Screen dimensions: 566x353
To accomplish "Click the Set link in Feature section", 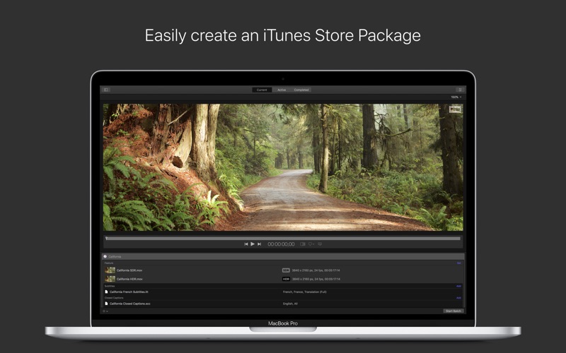I will point(458,263).
